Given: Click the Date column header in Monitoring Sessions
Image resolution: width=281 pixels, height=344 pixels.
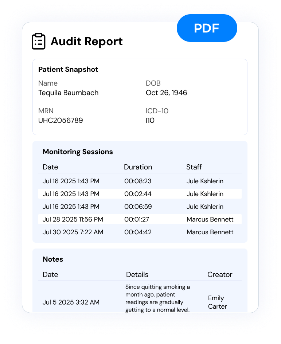Looking at the screenshot, I should pos(50,167).
